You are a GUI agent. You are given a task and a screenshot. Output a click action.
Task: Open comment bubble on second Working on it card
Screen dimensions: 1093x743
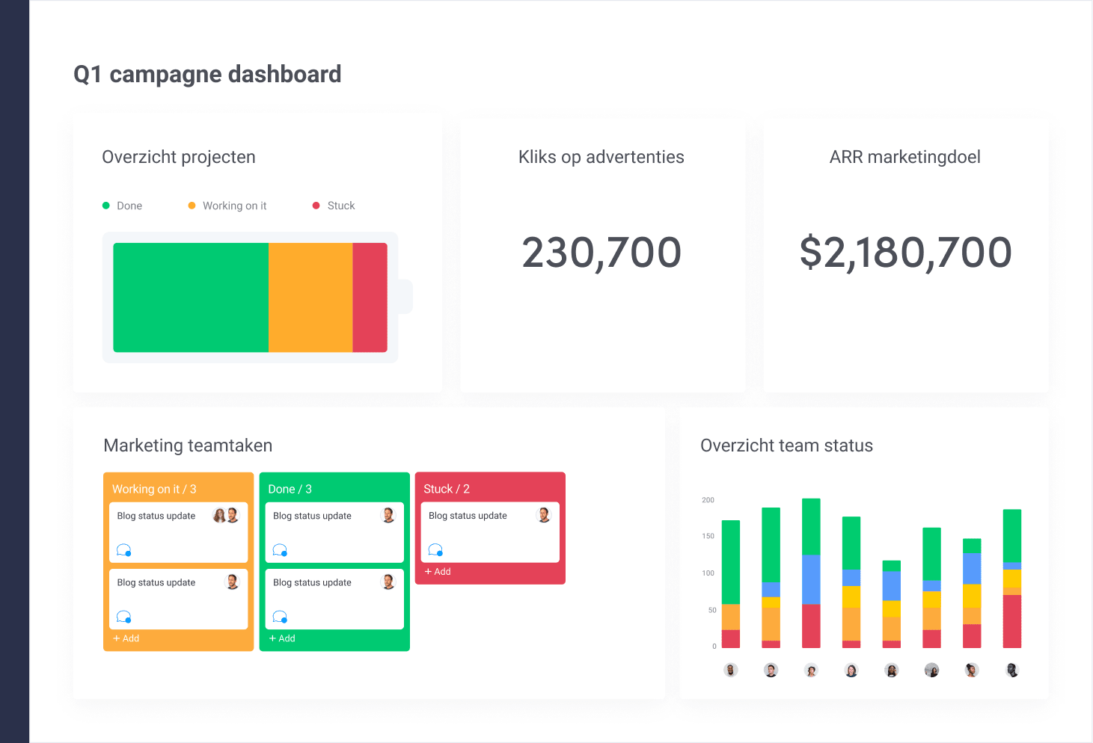[x=124, y=617]
